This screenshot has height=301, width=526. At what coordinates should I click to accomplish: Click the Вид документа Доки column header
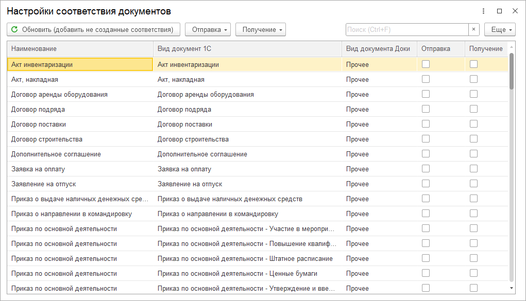tap(378, 49)
